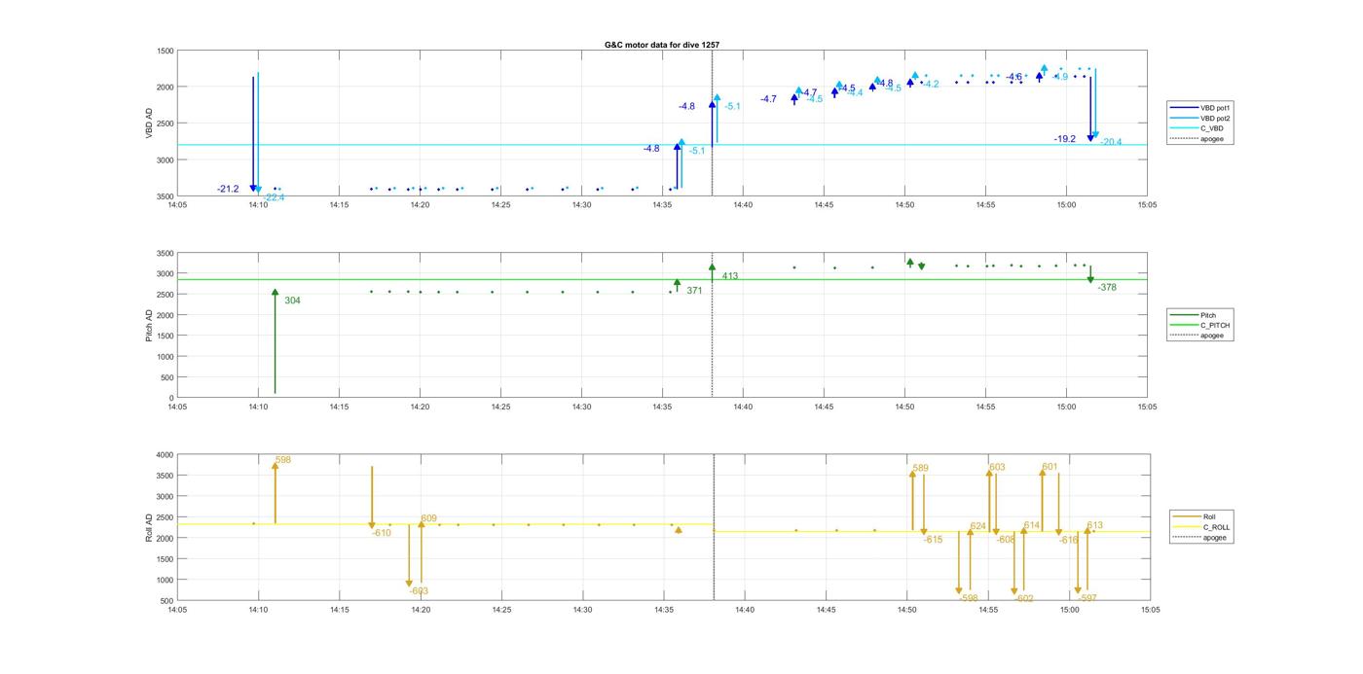Click the "VBD AD" y-axis label
The image size is (1363, 674).
click(149, 123)
